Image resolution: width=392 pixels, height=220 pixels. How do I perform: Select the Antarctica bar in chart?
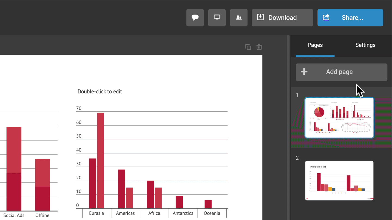[179, 202]
